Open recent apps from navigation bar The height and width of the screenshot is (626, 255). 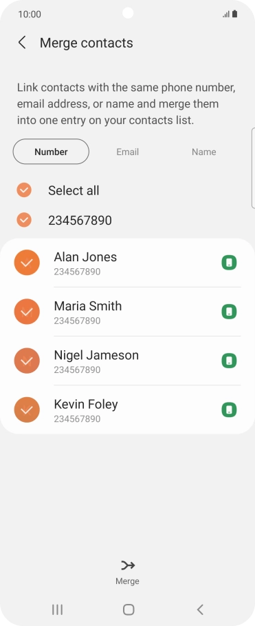[57, 609]
